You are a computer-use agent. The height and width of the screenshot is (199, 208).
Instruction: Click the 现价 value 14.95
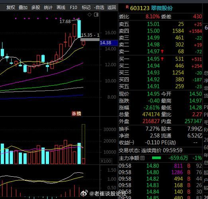(153, 94)
